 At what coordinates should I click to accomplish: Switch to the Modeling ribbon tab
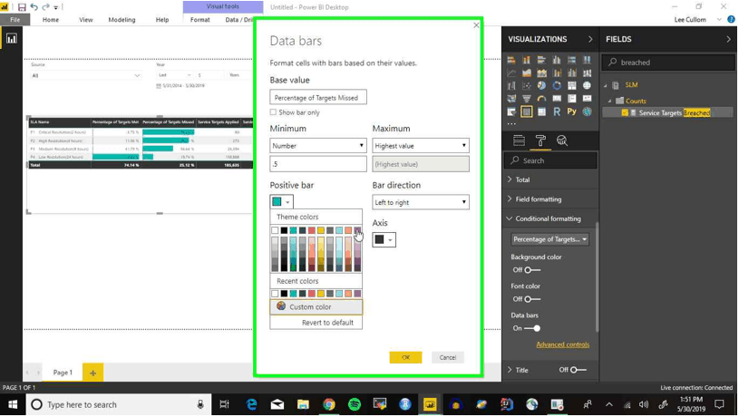click(x=122, y=20)
